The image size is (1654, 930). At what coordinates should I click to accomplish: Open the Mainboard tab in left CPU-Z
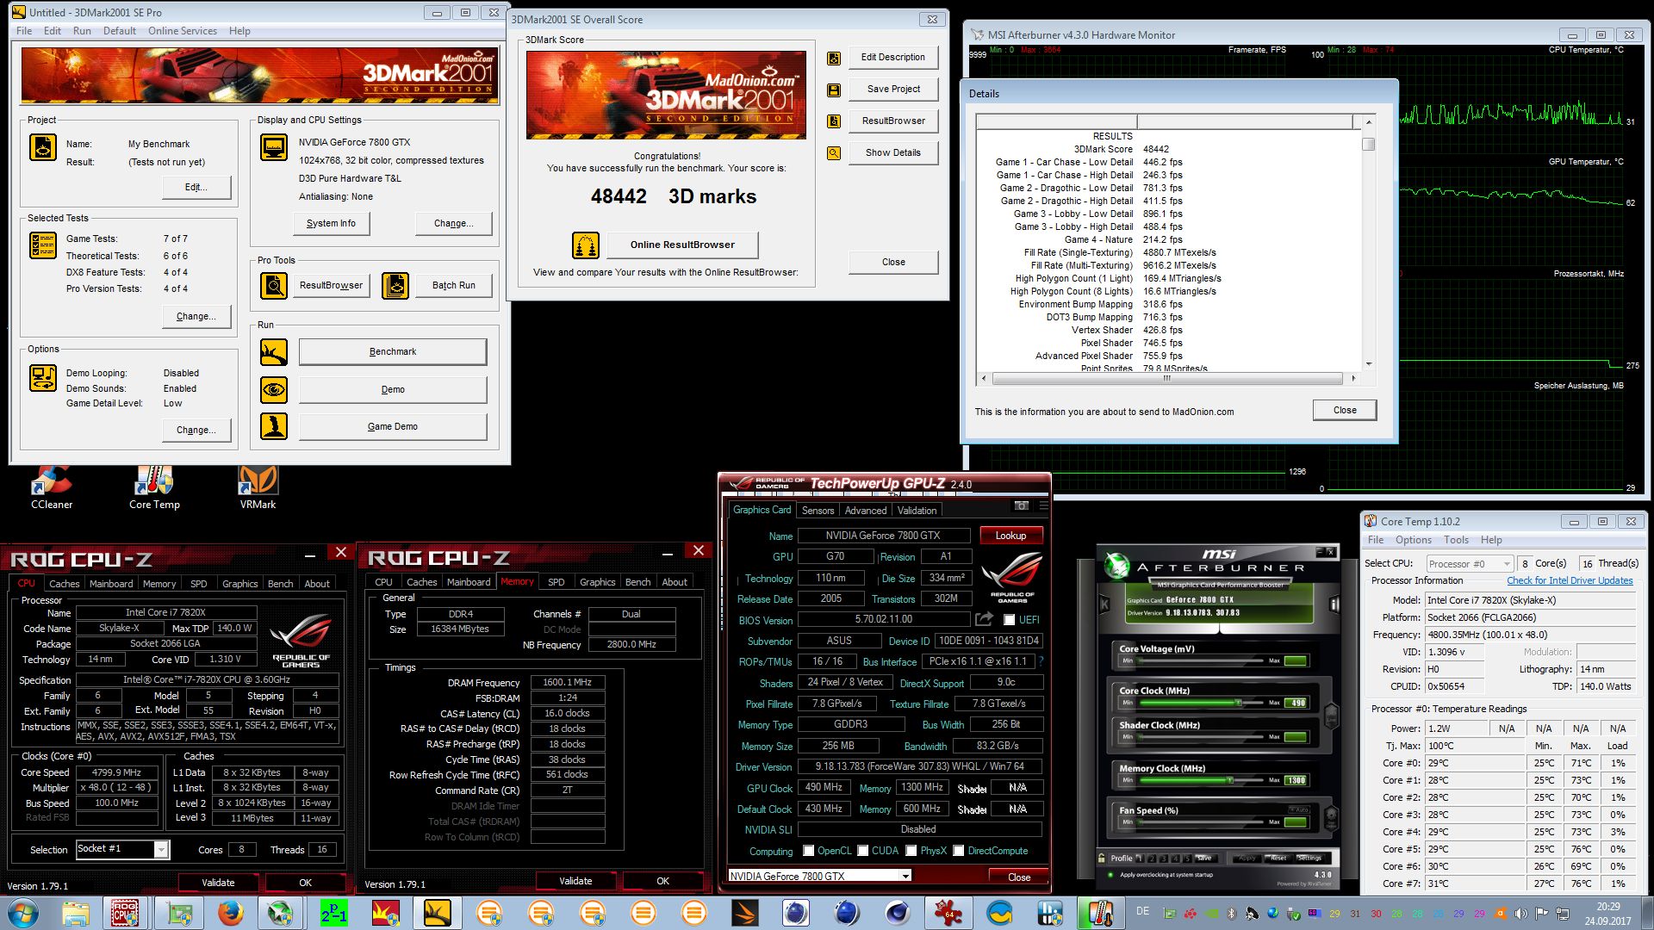click(x=111, y=584)
